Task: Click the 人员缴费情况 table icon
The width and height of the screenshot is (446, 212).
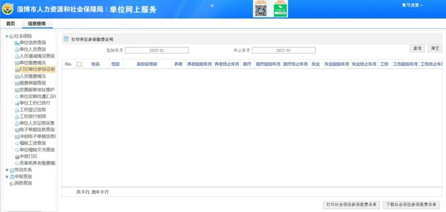Action: [x=17, y=77]
